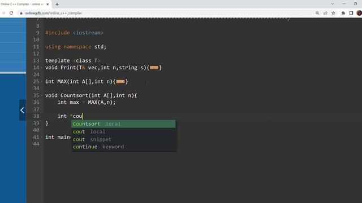Image resolution: width=362 pixels, height=203 pixels.
Task: Open the new tab plus button
Action: coord(57,4)
